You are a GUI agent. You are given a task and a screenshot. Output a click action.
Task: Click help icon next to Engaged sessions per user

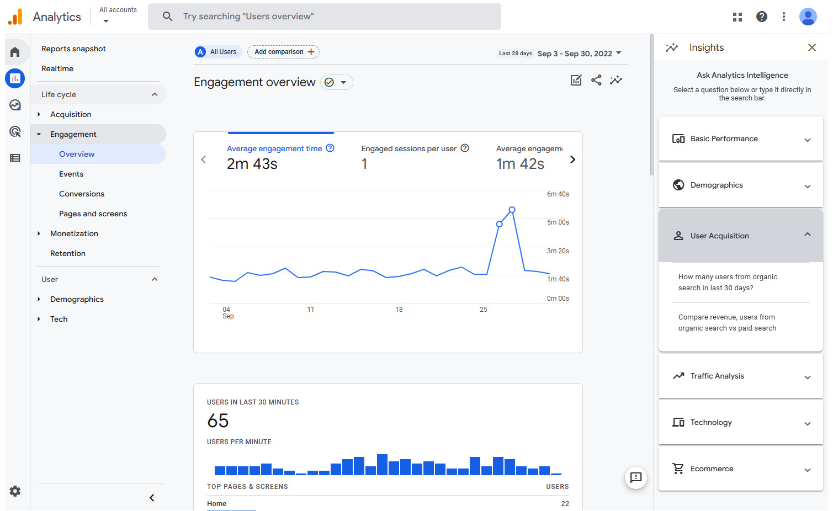(x=465, y=148)
